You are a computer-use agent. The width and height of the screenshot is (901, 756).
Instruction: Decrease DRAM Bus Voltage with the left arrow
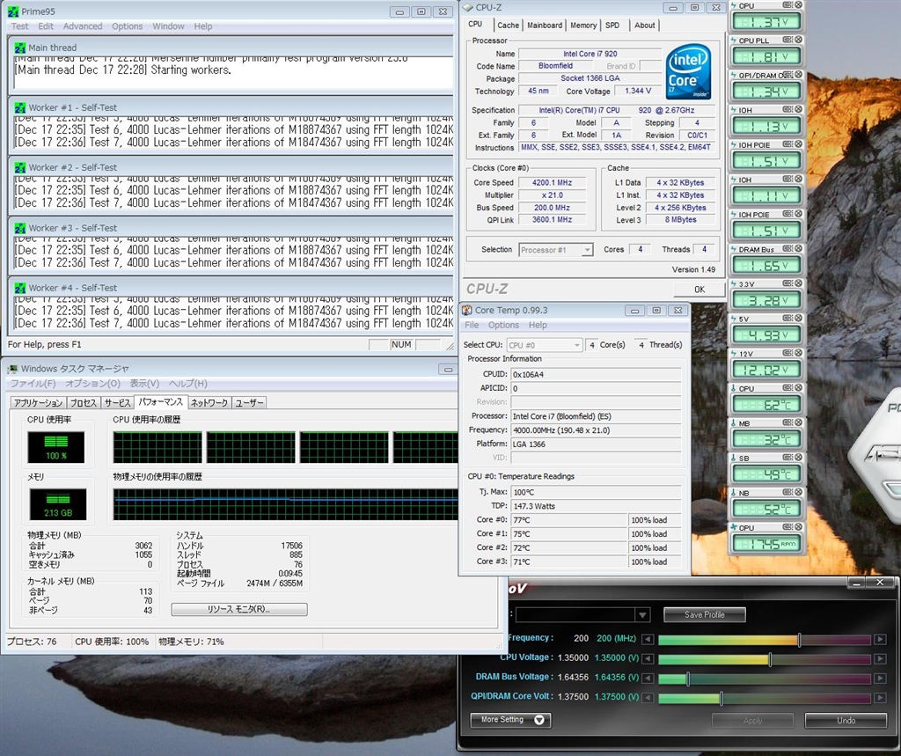click(x=648, y=679)
